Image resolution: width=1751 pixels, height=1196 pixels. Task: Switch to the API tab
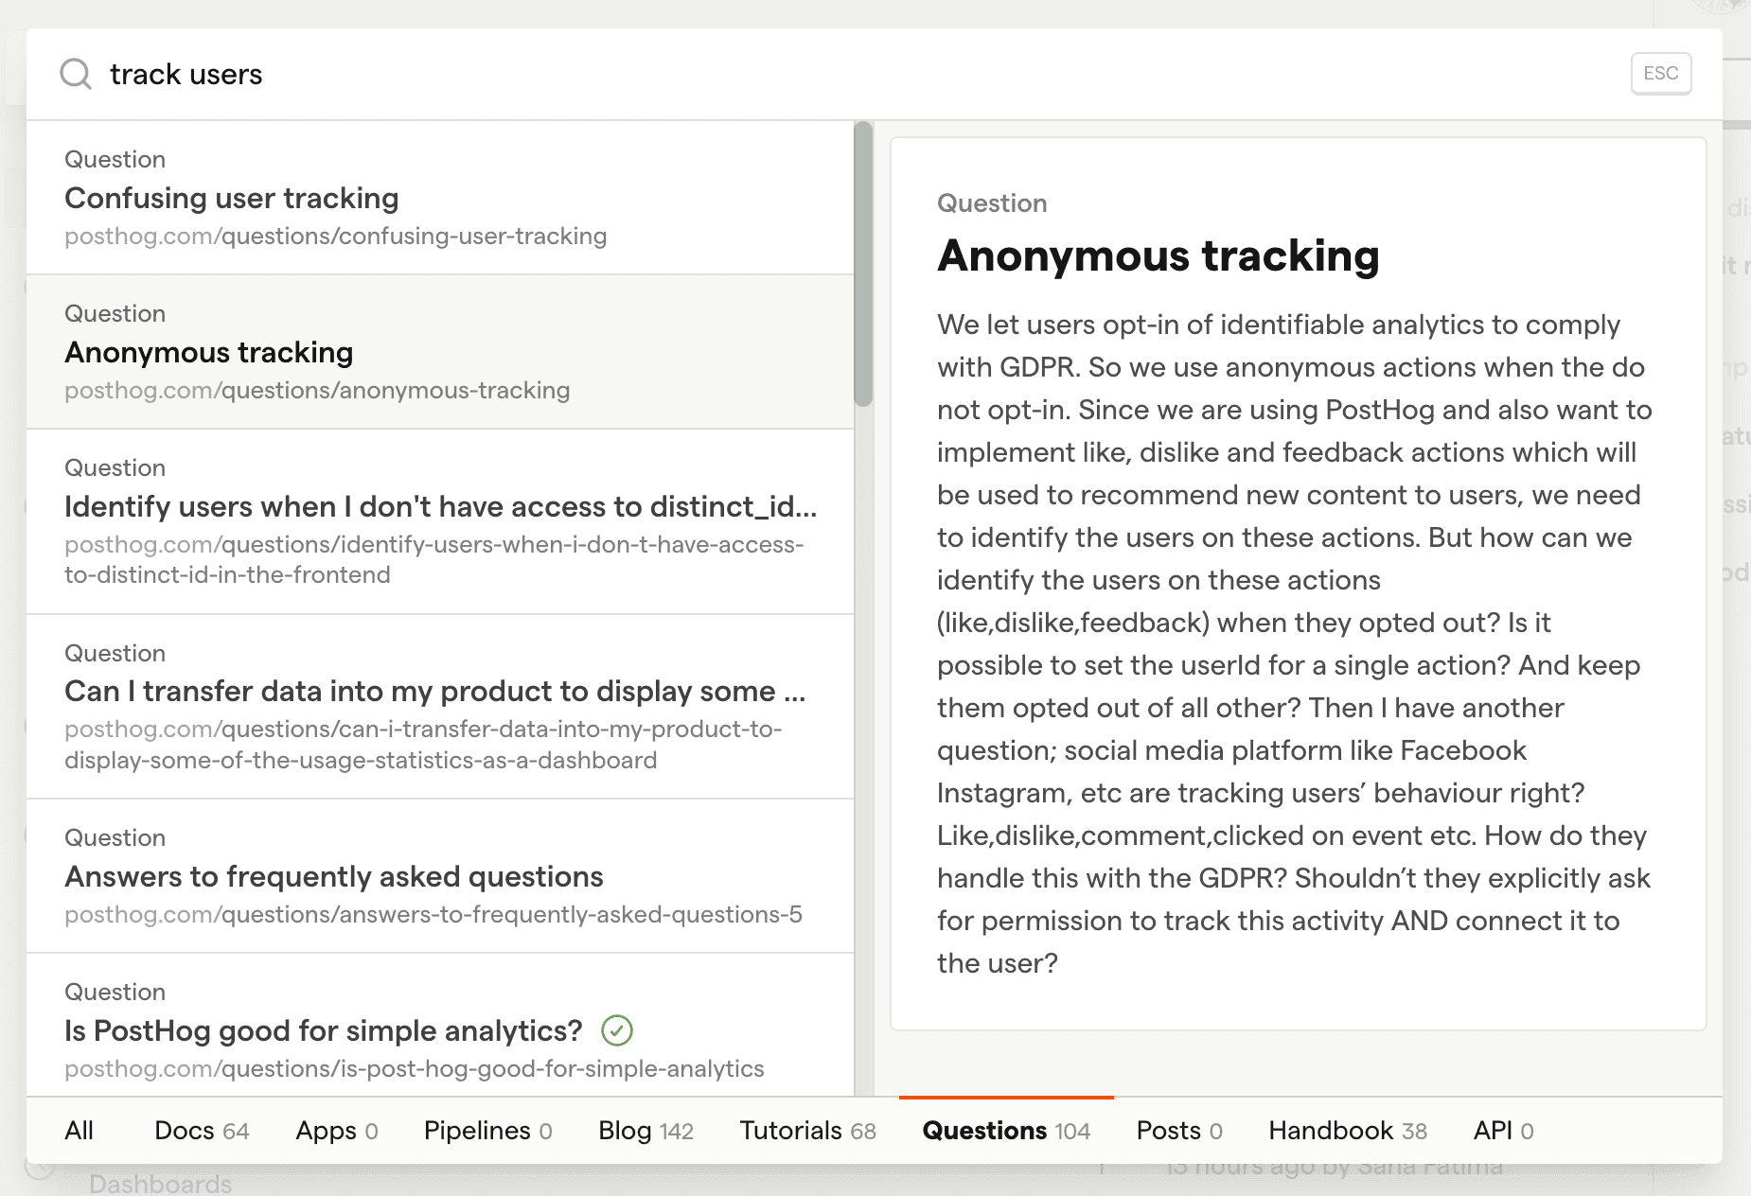pyautogui.click(x=1503, y=1131)
